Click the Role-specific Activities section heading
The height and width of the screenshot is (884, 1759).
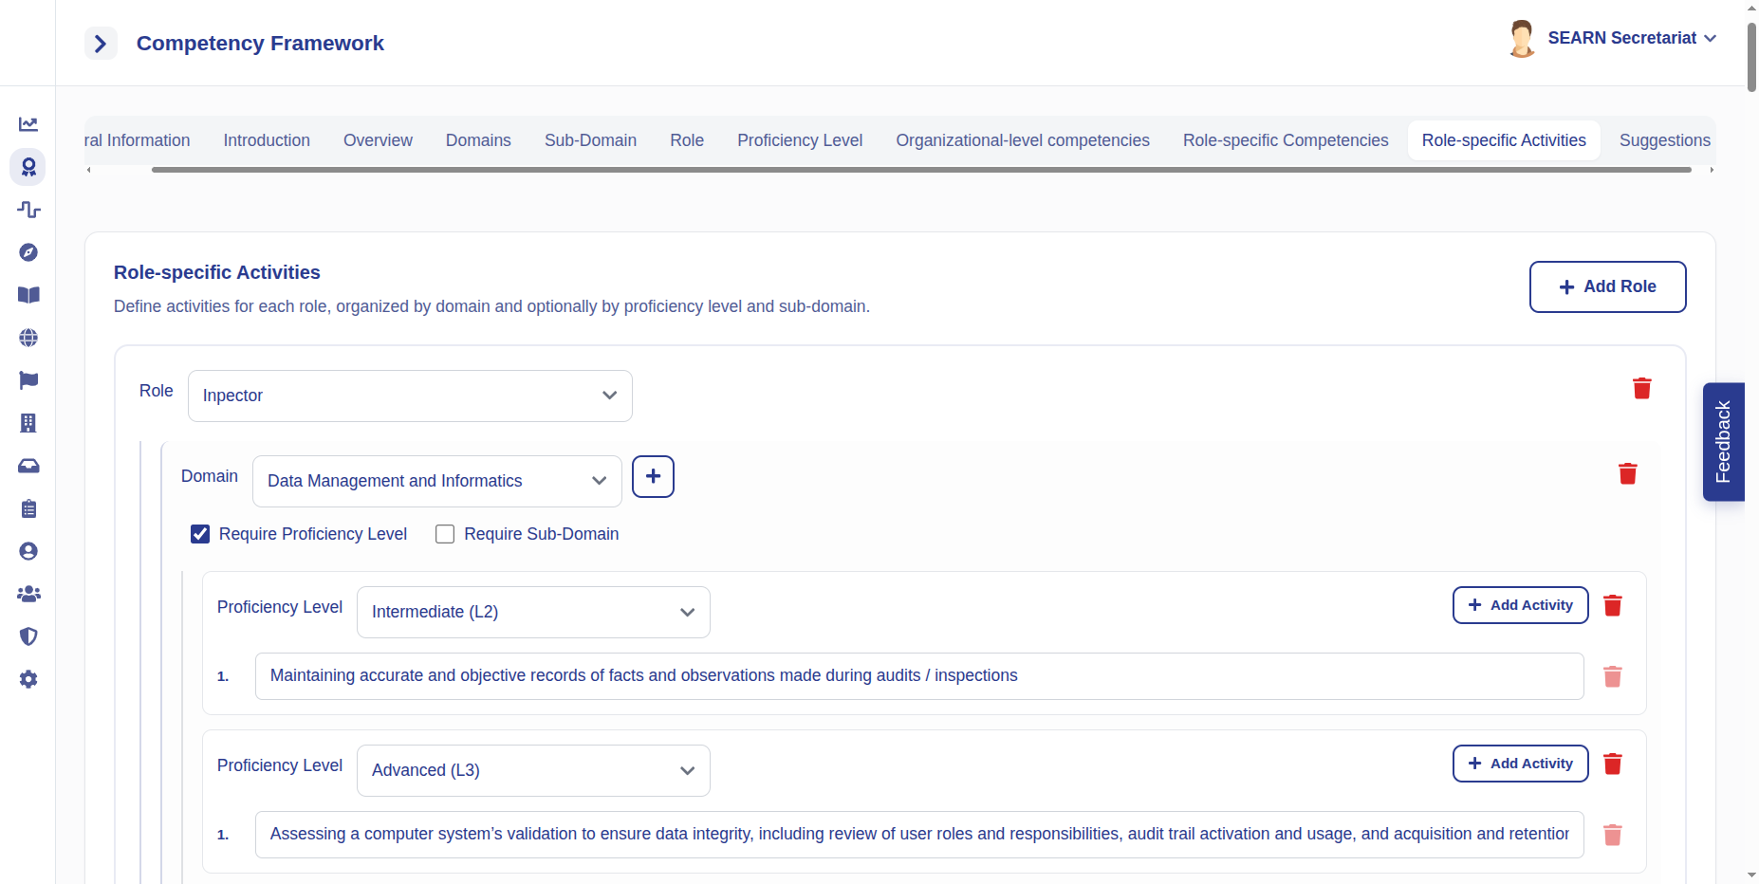[x=217, y=272]
